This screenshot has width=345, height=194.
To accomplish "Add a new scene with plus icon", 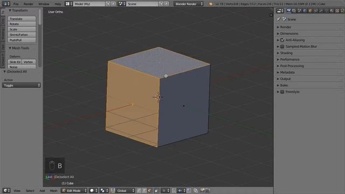I will 161,4.
